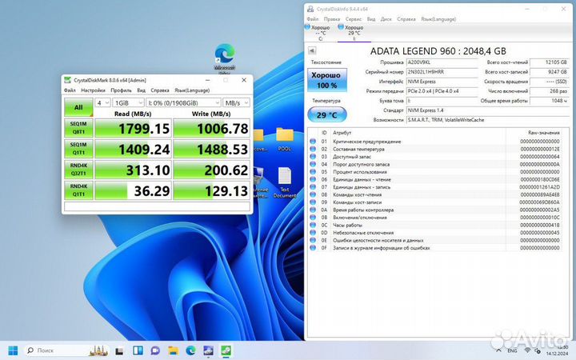Open Вид menu in CrystalDiskMark
Viewport: 576px width, 360px height.
pyautogui.click(x=142, y=90)
